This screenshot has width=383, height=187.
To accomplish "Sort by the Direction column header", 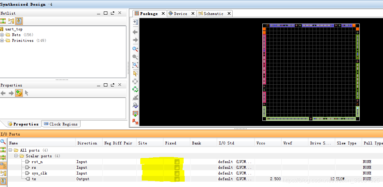I will pyautogui.click(x=89, y=143).
